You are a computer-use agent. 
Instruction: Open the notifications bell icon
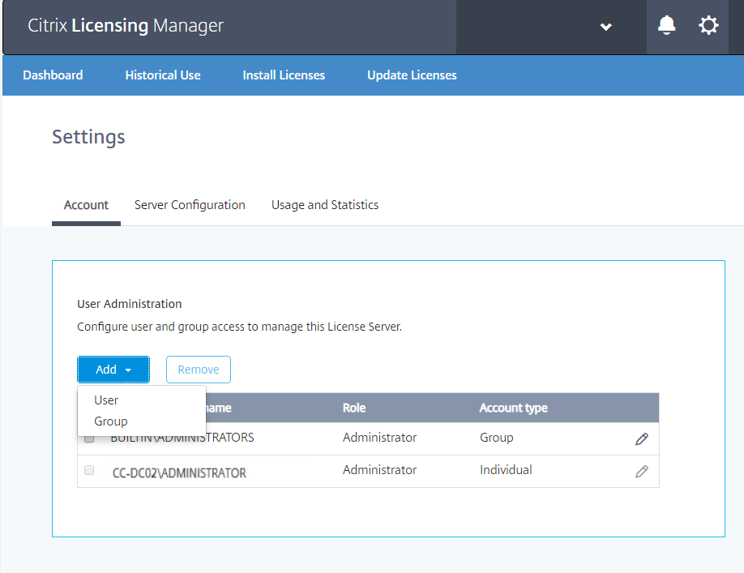(x=666, y=26)
